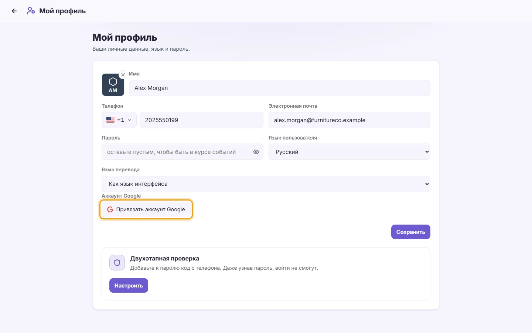This screenshot has width=532, height=333.
Task: Click the user profile gear icon in header
Action: pyautogui.click(x=31, y=11)
